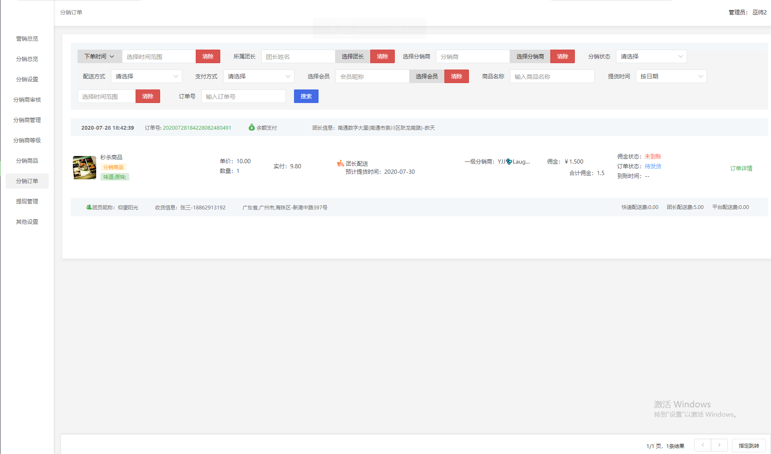
Task: Click the 输入订单号 input field
Action: [243, 96]
